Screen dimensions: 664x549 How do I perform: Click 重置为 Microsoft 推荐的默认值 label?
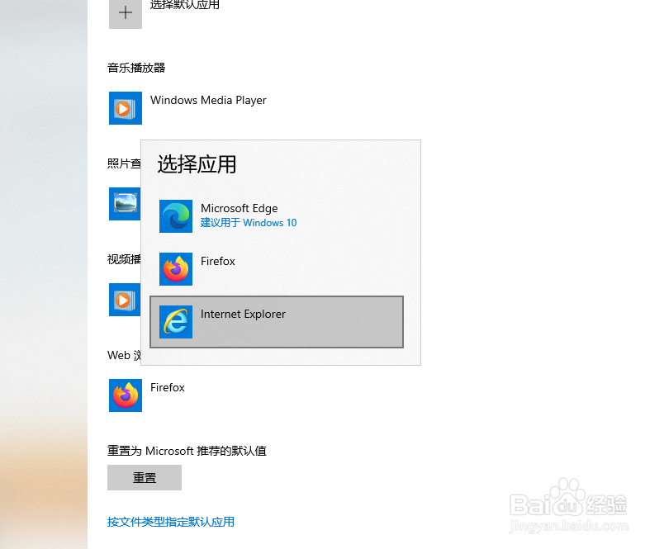pyautogui.click(x=187, y=451)
